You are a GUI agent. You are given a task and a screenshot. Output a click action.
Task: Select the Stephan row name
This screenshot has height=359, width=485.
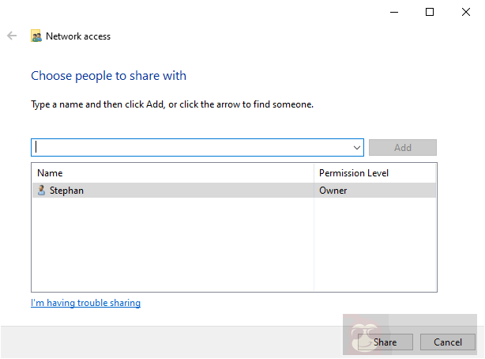[66, 191]
